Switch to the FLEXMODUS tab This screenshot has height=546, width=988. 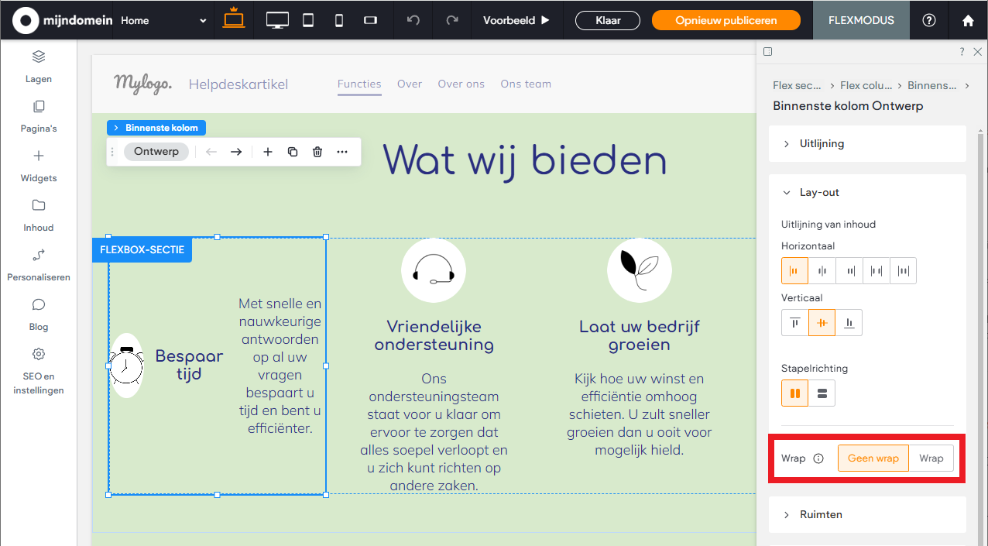(861, 20)
